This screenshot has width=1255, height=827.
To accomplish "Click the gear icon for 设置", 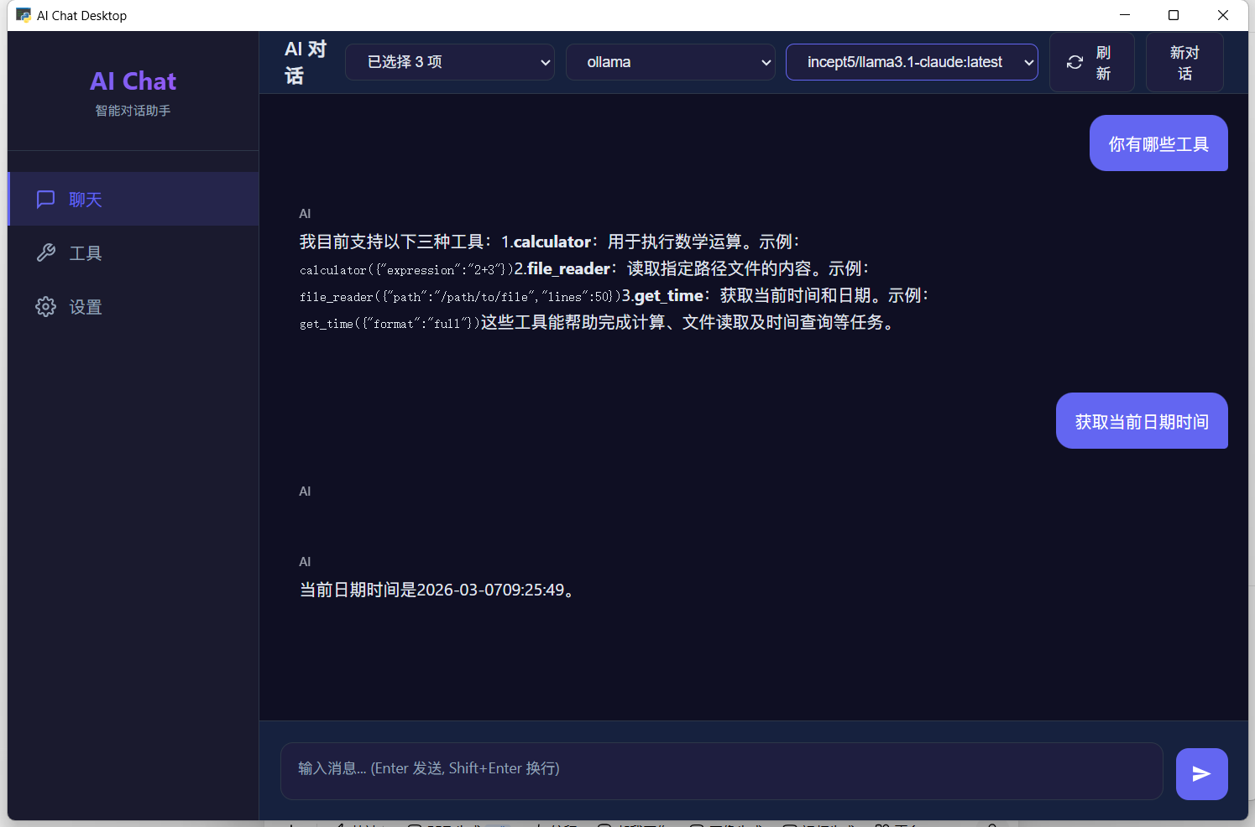I will click(45, 307).
